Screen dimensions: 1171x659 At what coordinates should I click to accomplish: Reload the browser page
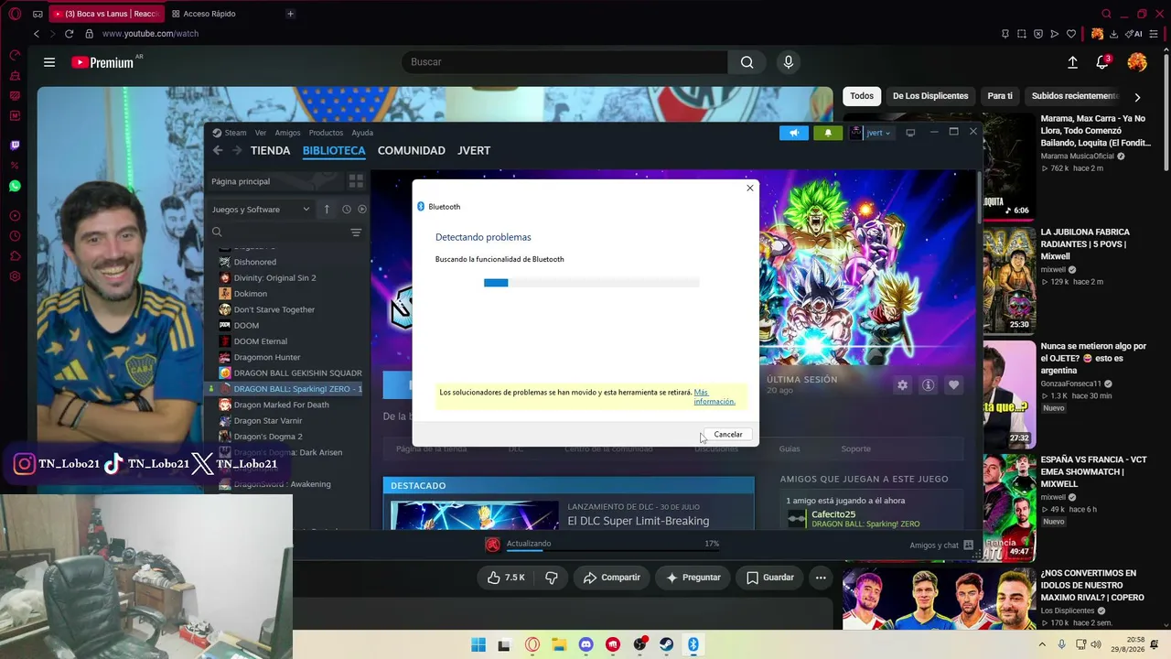pyautogui.click(x=69, y=34)
